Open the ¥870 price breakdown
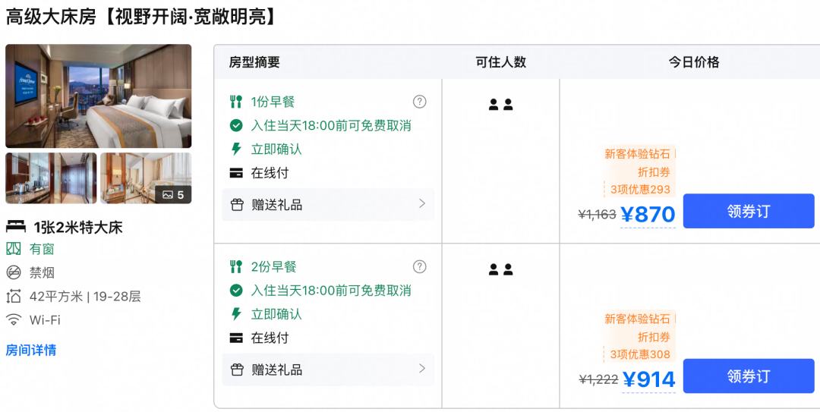Image resolution: width=820 pixels, height=412 pixels. coord(648,215)
